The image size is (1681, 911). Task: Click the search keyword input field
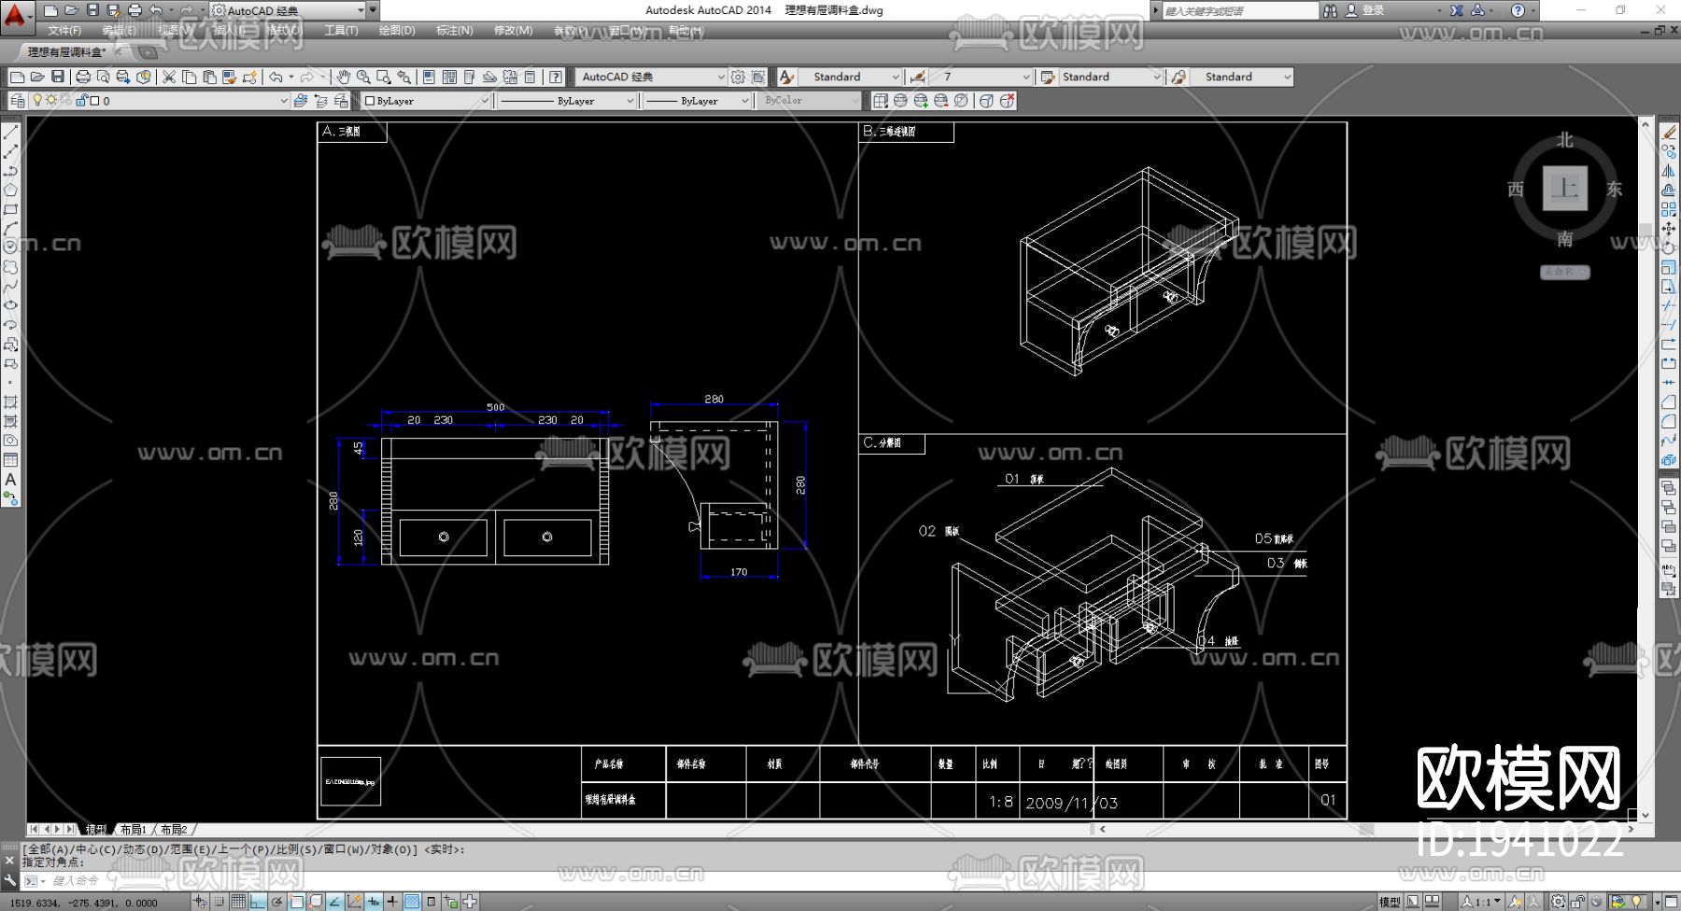point(1240,10)
